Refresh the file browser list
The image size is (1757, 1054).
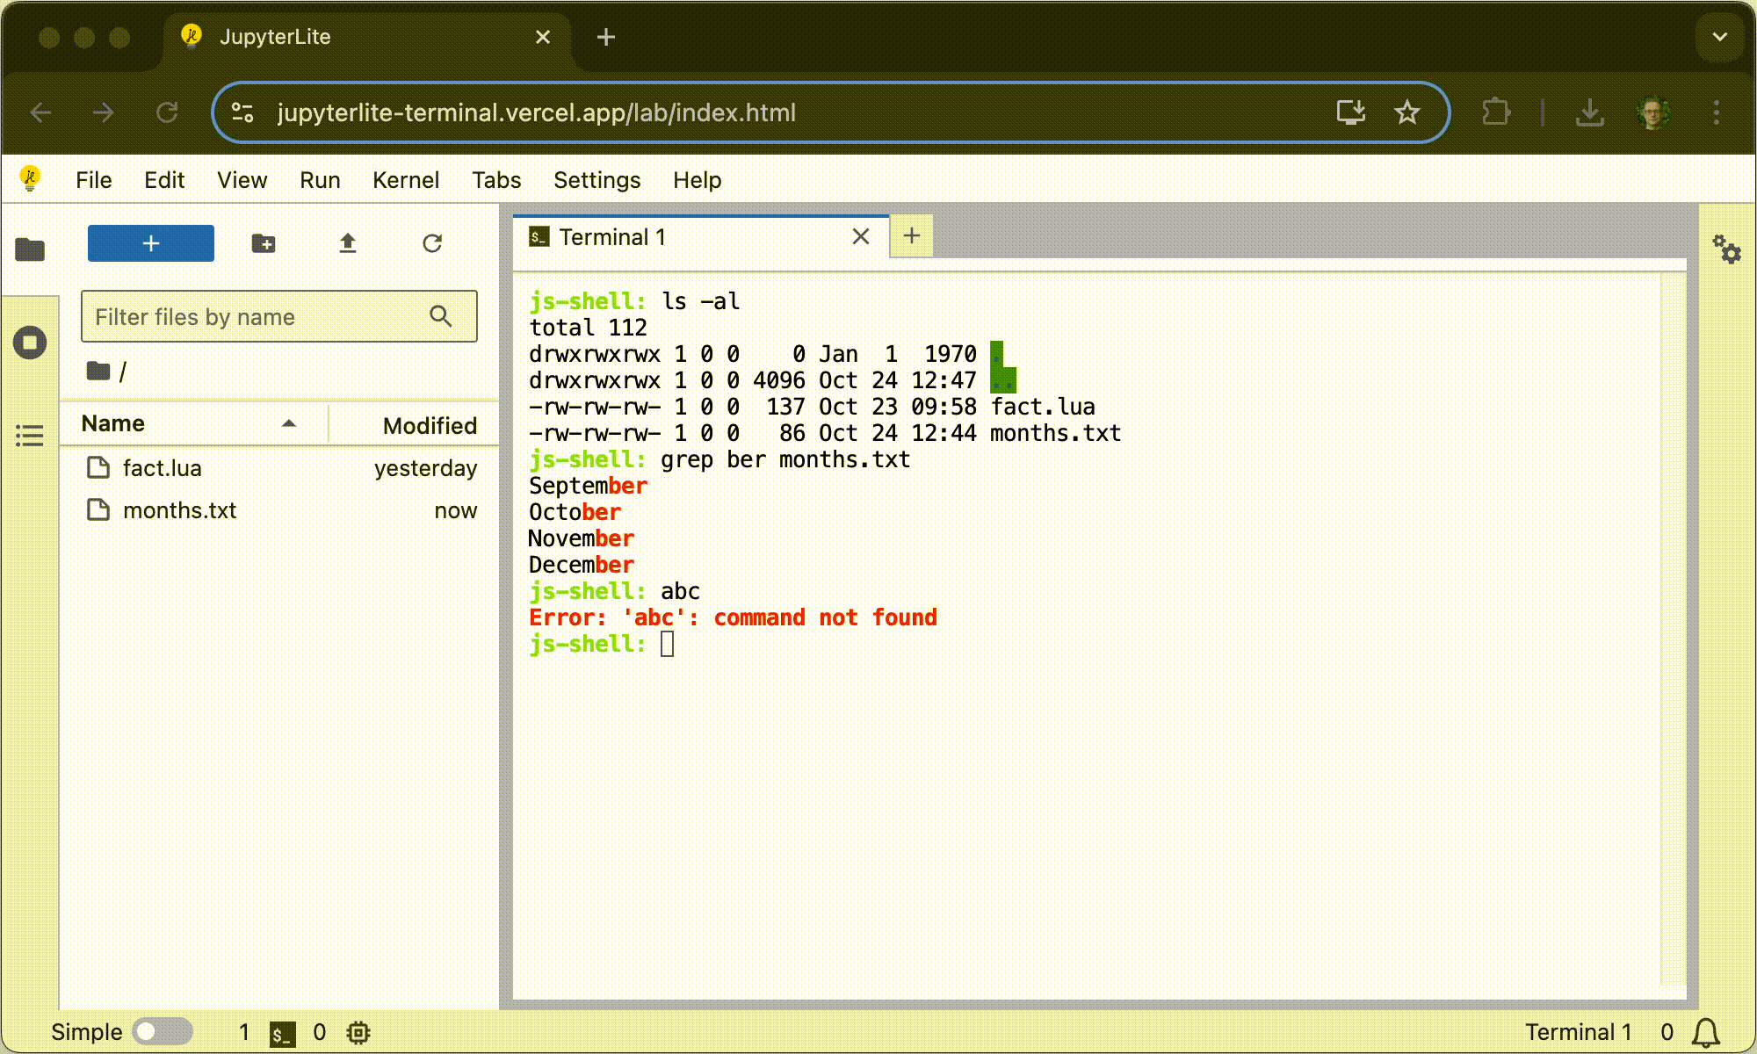tap(431, 243)
